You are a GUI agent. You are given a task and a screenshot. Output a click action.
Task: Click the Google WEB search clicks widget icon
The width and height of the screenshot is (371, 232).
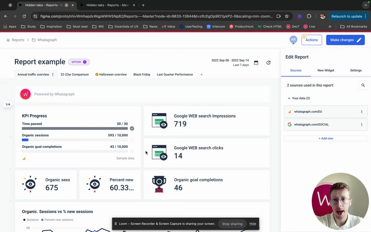click(159, 153)
